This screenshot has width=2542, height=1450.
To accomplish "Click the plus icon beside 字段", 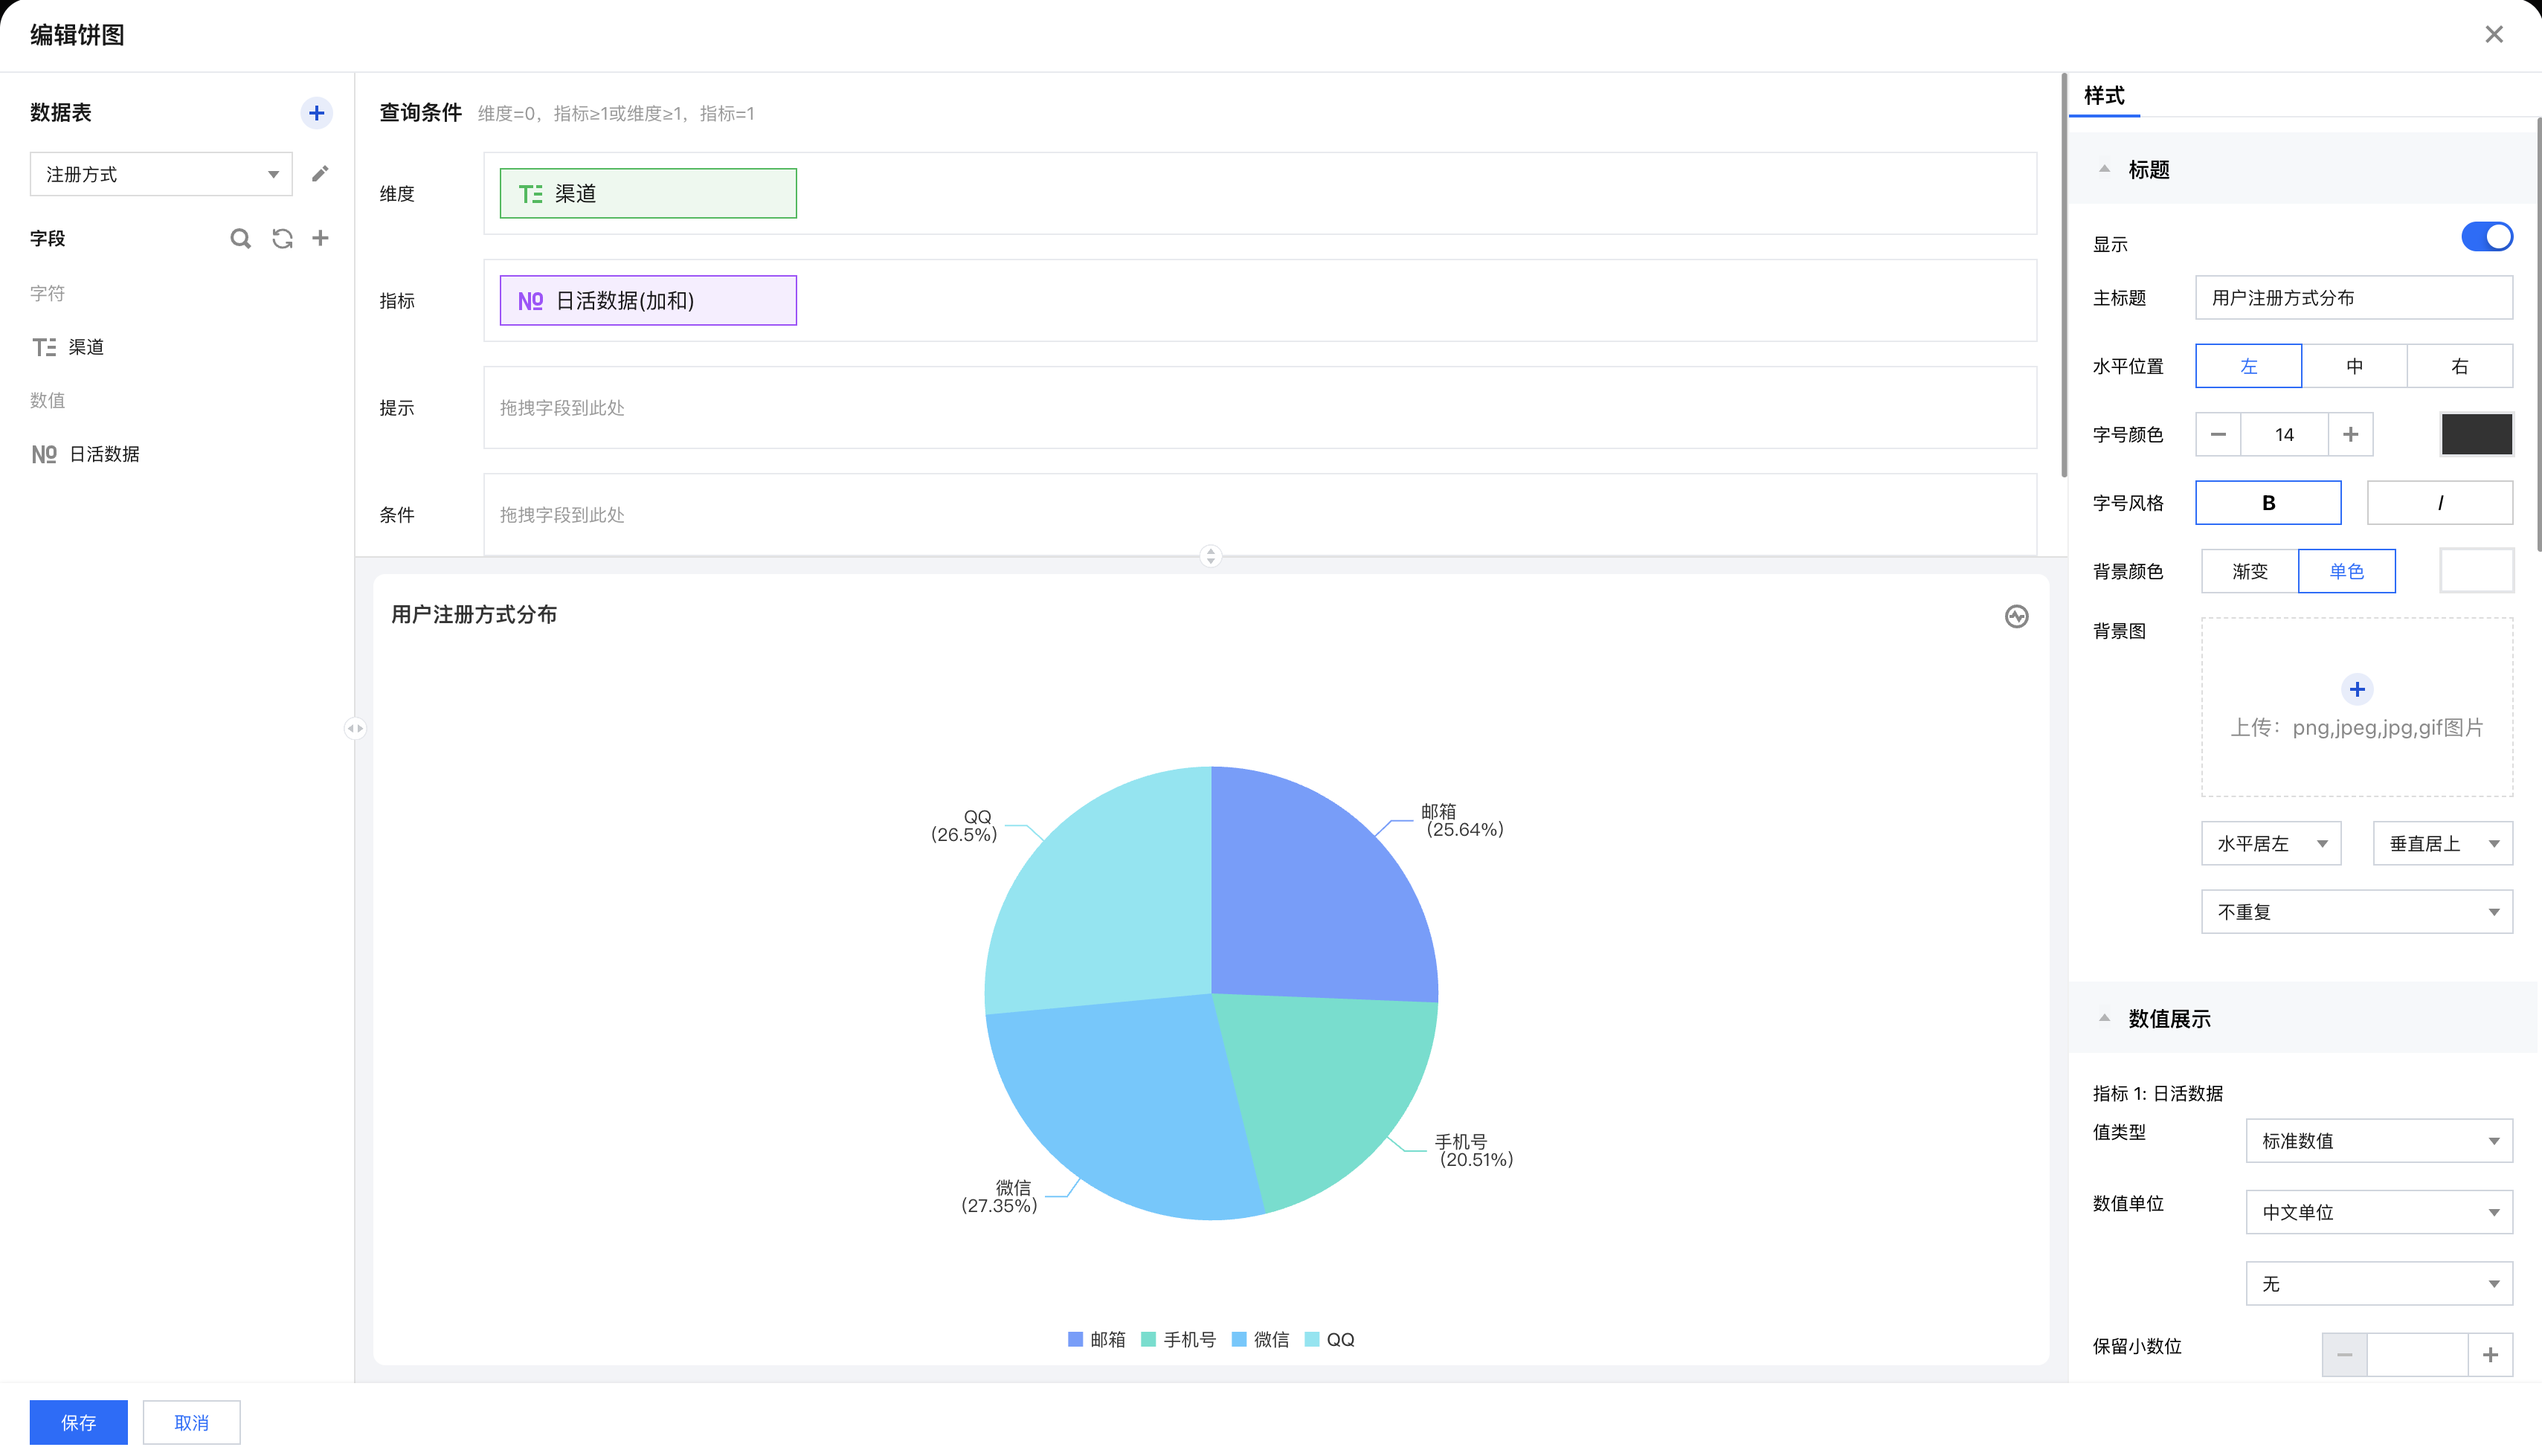I will (x=320, y=238).
